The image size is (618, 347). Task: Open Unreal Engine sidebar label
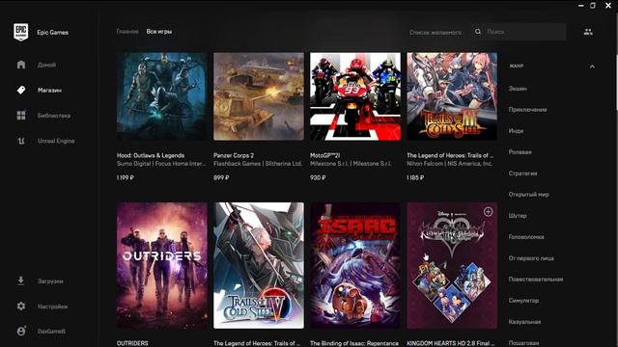[56, 141]
